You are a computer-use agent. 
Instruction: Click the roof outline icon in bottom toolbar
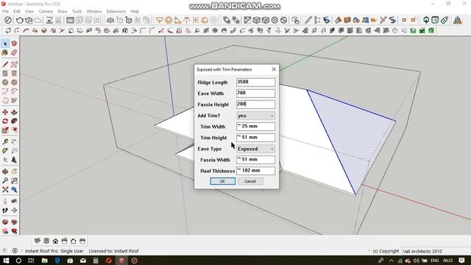click(74, 241)
